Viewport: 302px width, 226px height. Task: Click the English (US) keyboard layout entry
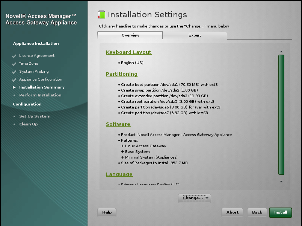132,63
